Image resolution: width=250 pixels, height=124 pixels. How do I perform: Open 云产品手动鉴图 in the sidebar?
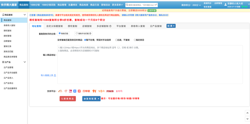10,72
